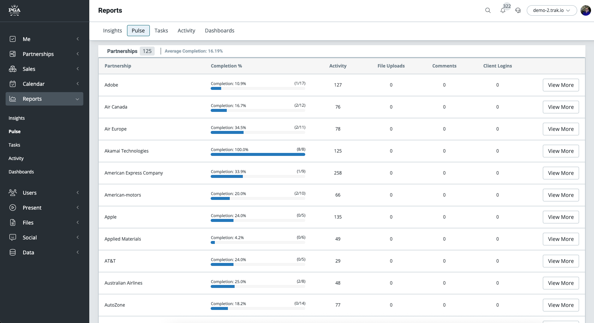The image size is (594, 323).
Task: Click the Sales icon in sidebar
Action: click(13, 69)
